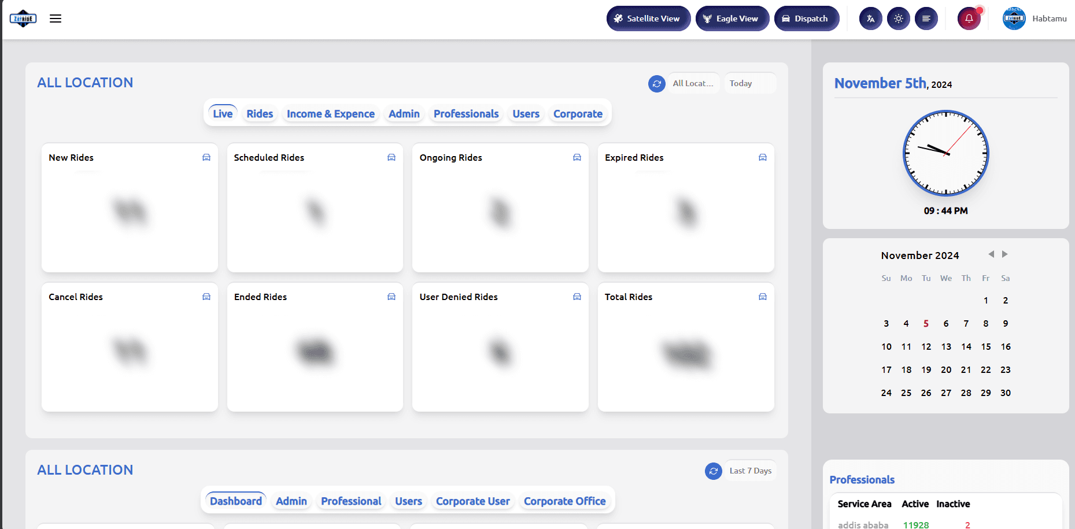Click the Scheduled Rides card icon
1075x529 pixels.
pos(391,157)
